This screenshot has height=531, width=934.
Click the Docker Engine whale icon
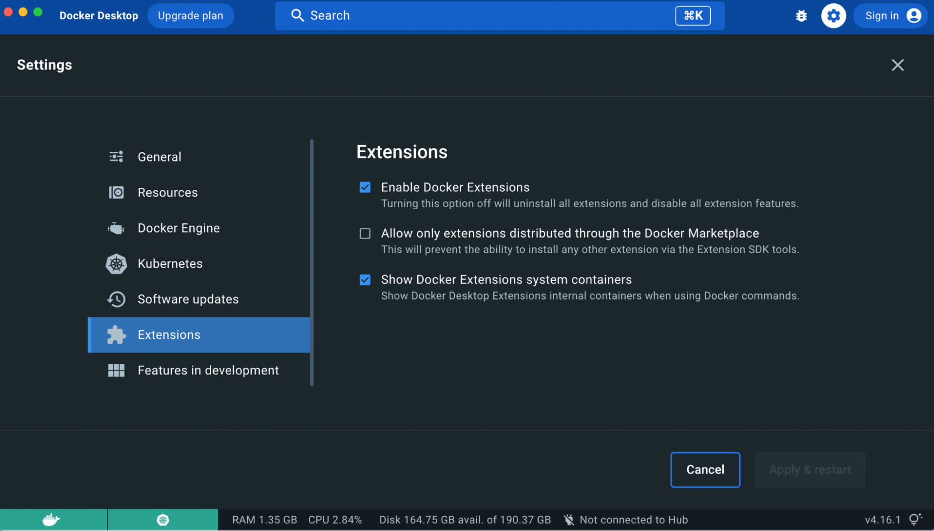pyautogui.click(x=116, y=228)
